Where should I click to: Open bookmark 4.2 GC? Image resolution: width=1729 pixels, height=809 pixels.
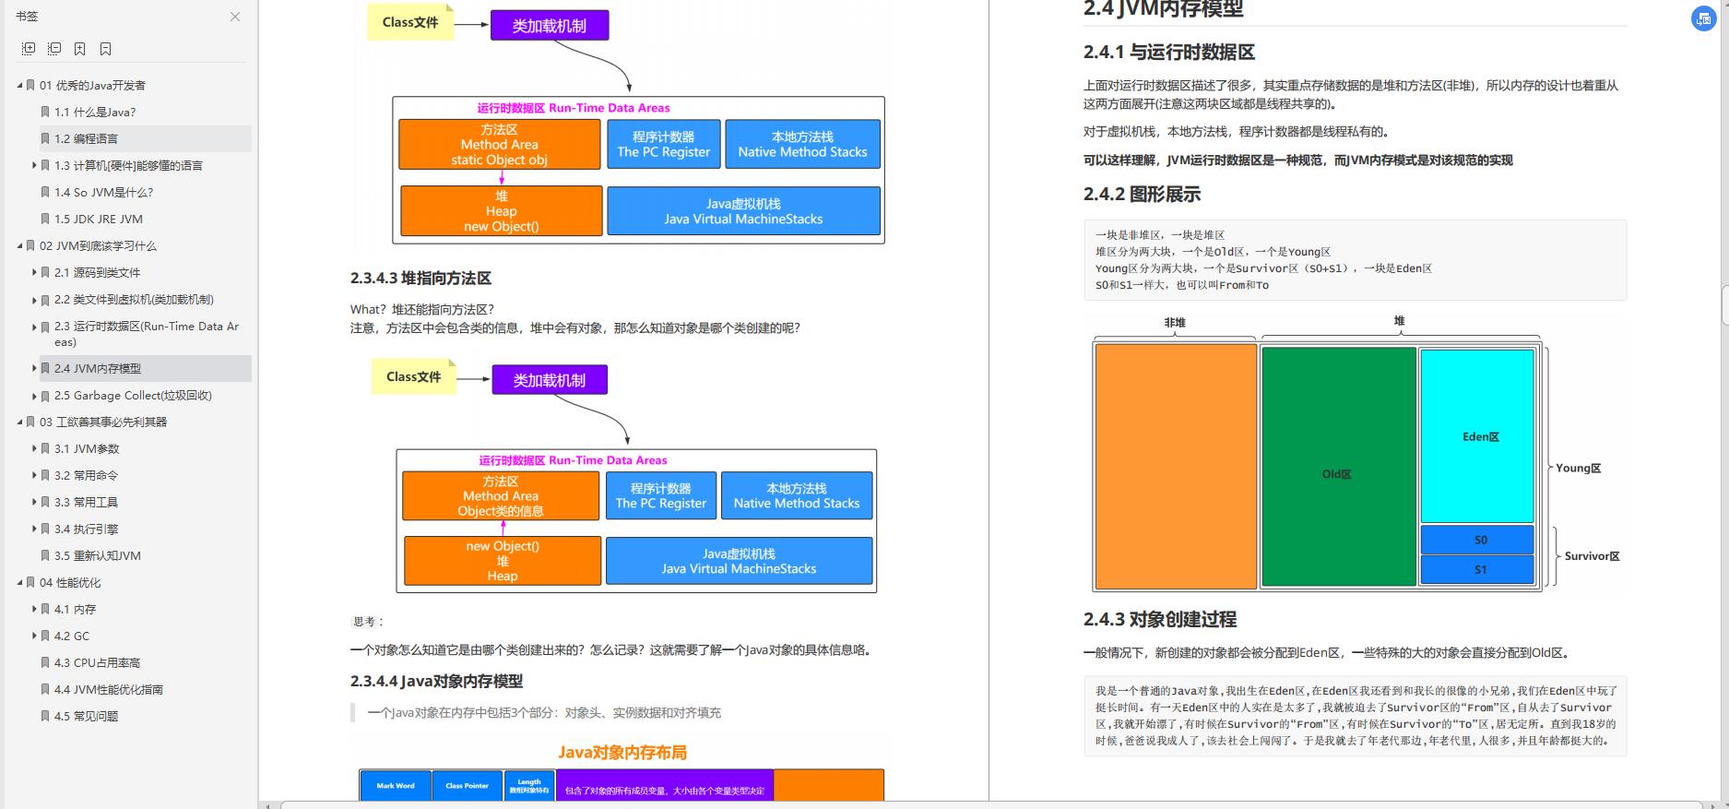72,636
